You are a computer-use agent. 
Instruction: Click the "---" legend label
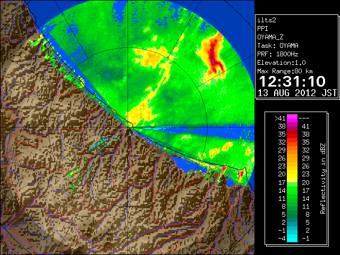tap(304, 118)
